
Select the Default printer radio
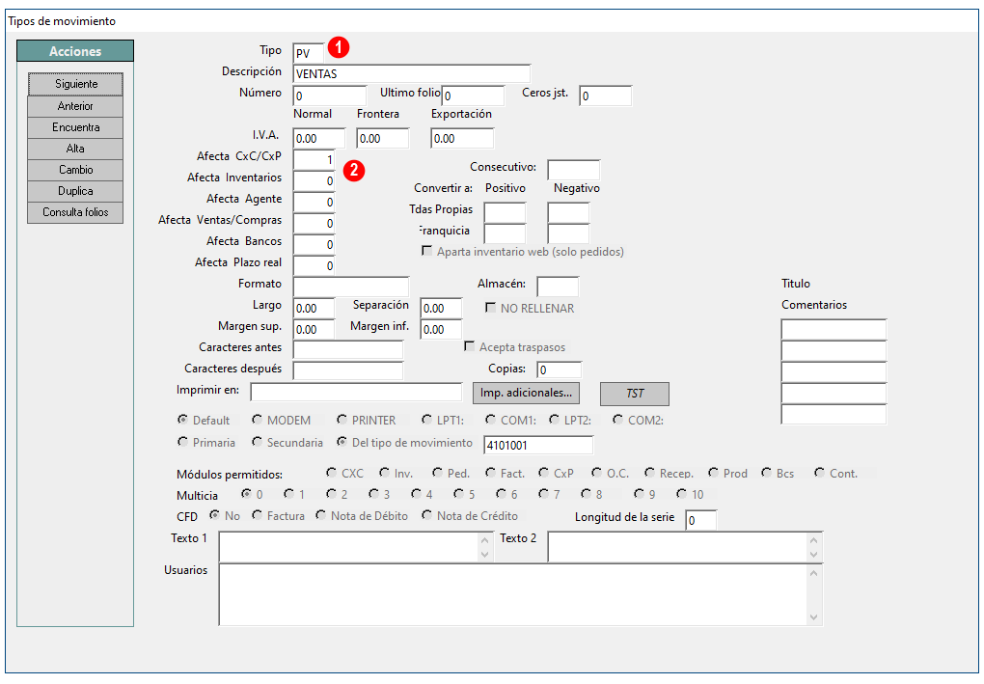pos(182,420)
